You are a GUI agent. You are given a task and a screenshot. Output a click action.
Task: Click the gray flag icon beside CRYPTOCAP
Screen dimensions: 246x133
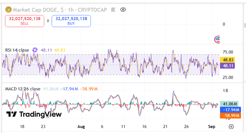(113, 10)
